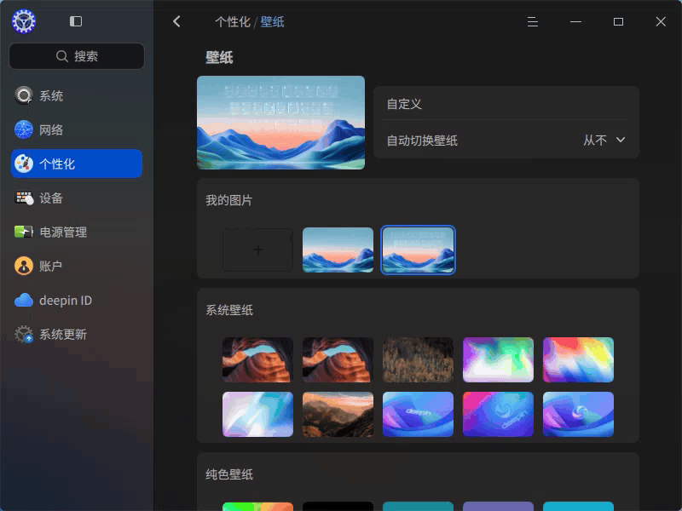Screen dimensions: 682x511
Task: Click the 壁纸 page title
Action: click(219, 57)
